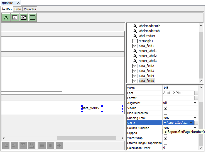The width and height of the screenshot is (206, 152).
Task: Open the Alignment dropdown
Action: point(195,103)
